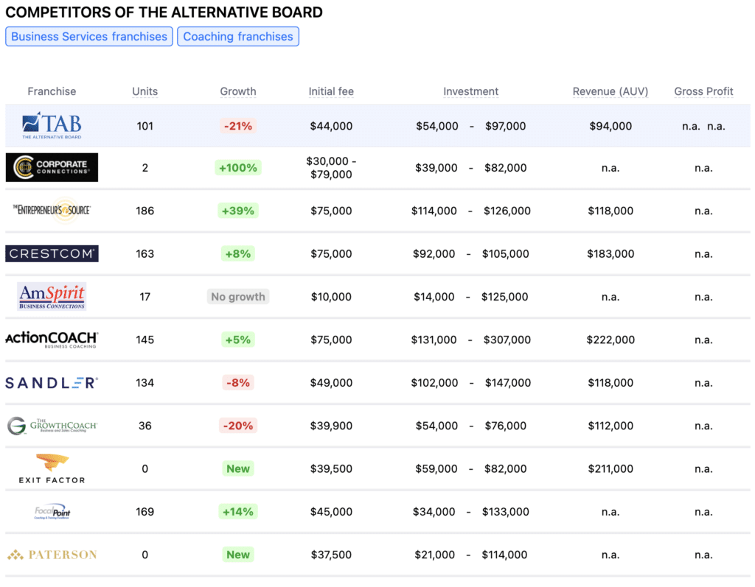
Task: Select the 163 units value for Crestcom
Action: 145,253
